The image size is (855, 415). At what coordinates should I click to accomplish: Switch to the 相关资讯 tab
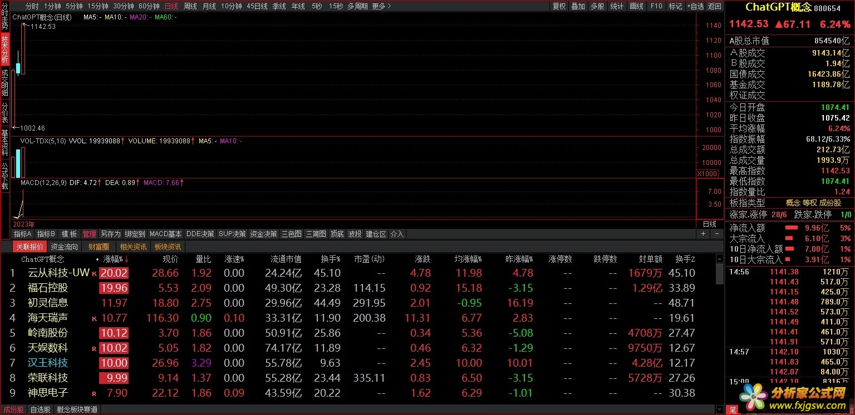[133, 247]
